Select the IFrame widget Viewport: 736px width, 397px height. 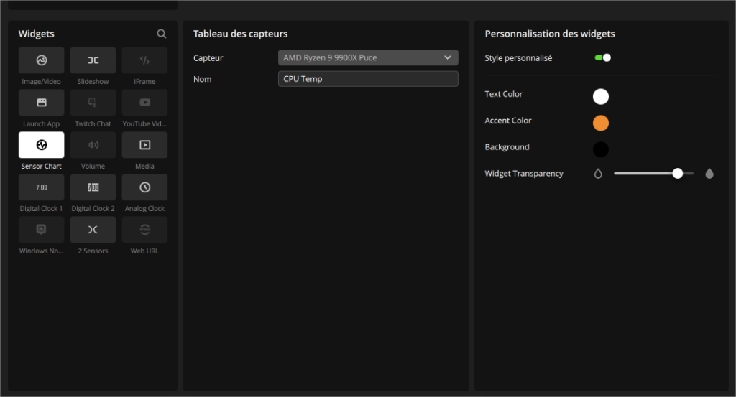(144, 60)
